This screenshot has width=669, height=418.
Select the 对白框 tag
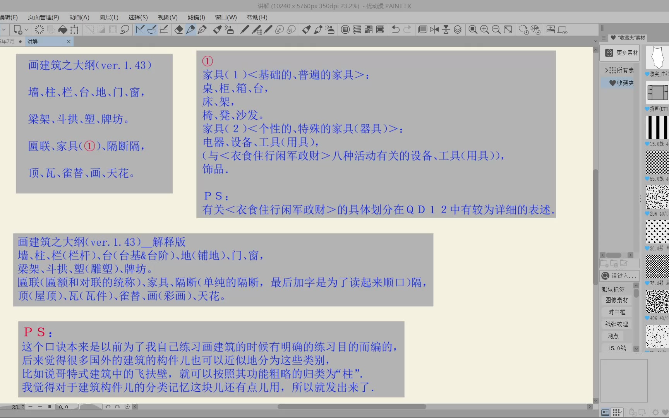(x=617, y=312)
